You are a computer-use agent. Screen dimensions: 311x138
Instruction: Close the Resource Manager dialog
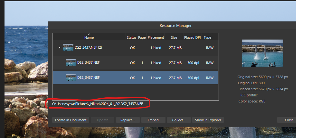pos(289,120)
